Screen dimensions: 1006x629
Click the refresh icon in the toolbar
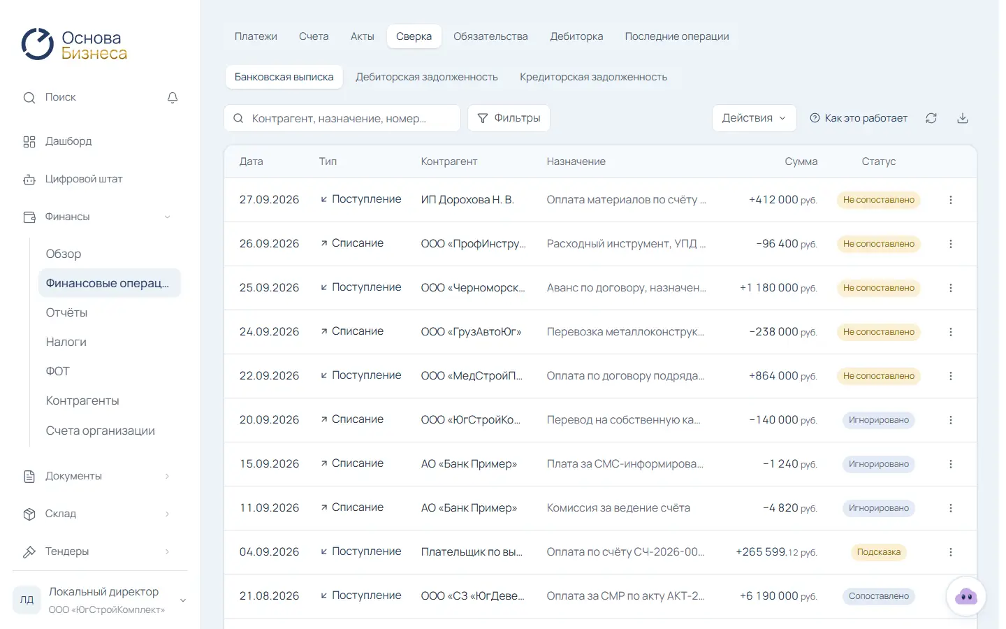coord(931,118)
